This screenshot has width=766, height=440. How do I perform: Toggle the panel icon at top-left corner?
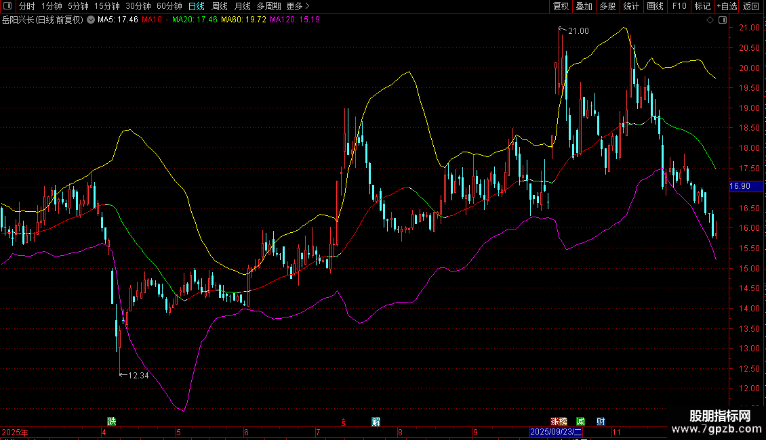click(x=7, y=6)
